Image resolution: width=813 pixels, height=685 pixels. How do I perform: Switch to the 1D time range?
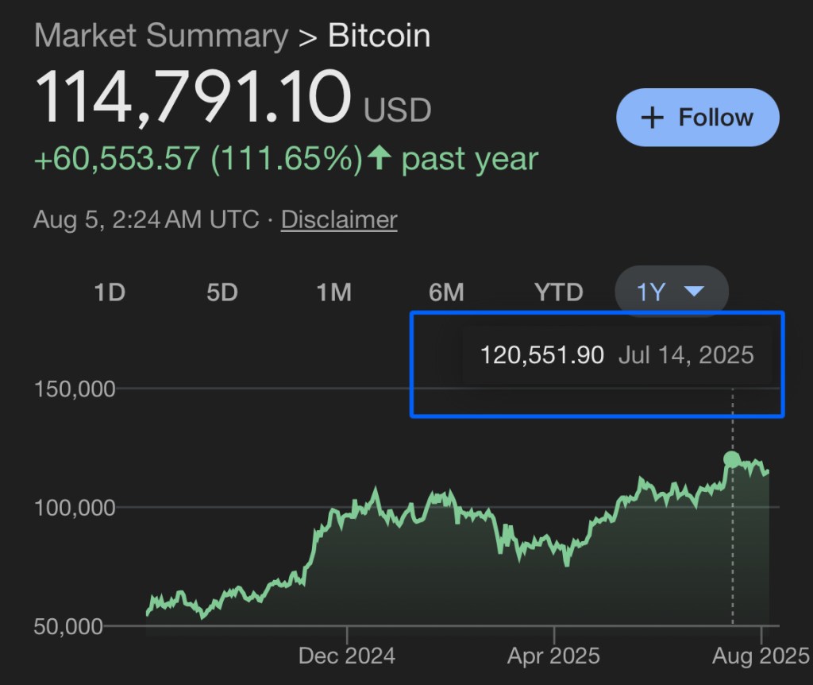click(x=110, y=292)
